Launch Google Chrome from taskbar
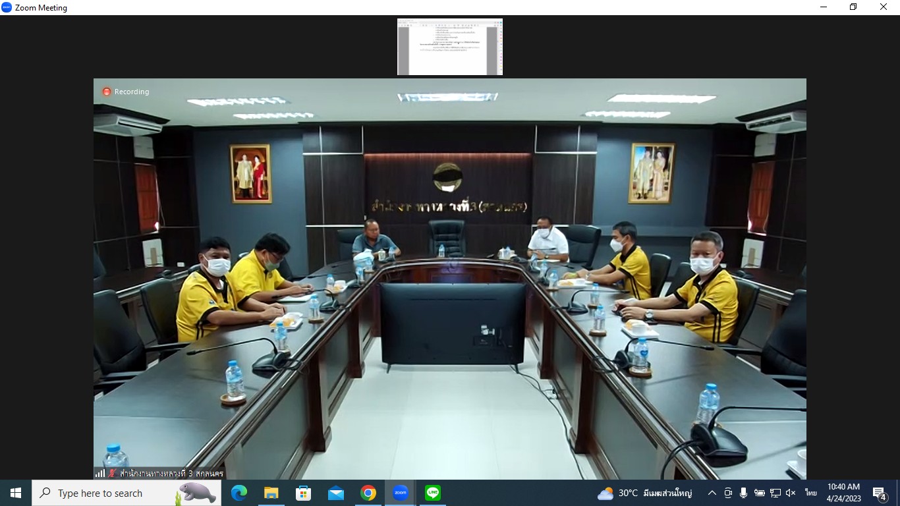This screenshot has width=900, height=506. pos(368,493)
